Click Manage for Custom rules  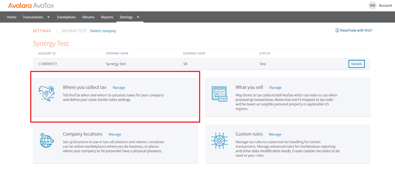(275, 134)
